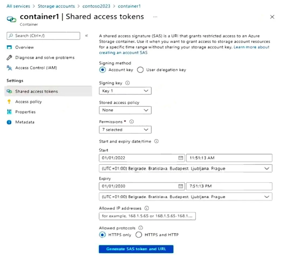Viewport: 285px width, 260px height.
Task: Collapse the sidebar with double-chevron icon
Action: [x=87, y=36]
